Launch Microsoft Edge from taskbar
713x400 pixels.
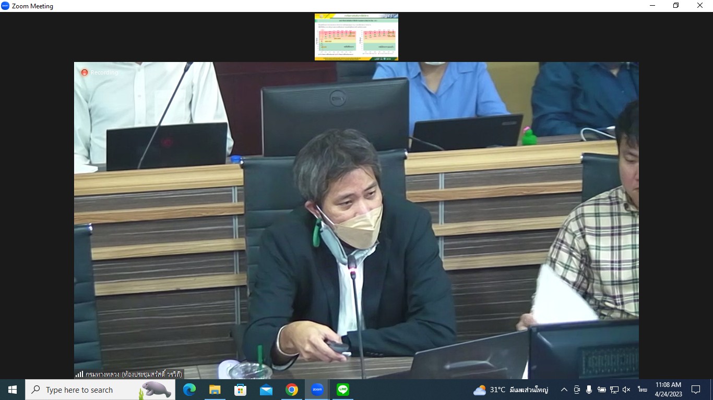click(189, 390)
